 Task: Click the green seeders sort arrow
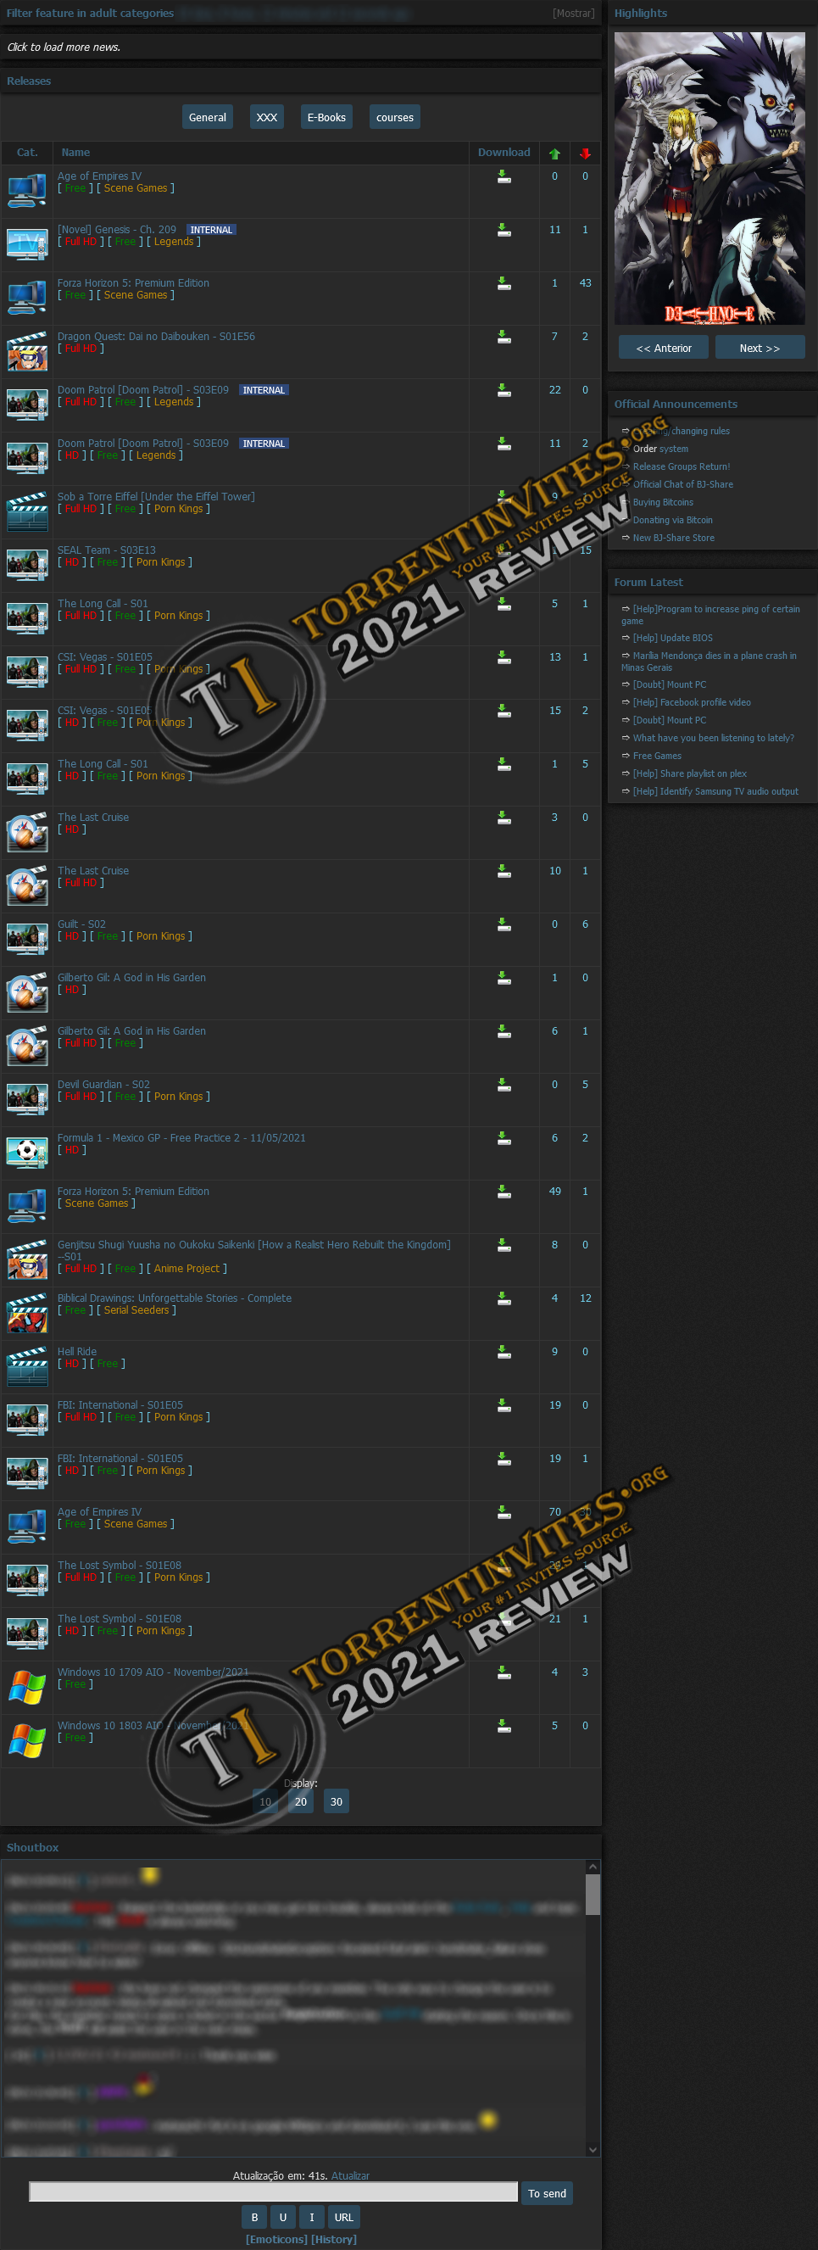tap(554, 153)
